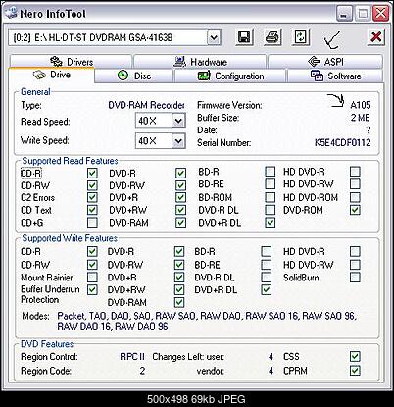
Task: Expand the drive selection dropdown
Action: [x=214, y=37]
